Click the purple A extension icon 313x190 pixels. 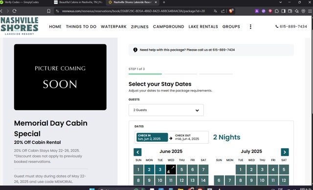tap(257, 11)
